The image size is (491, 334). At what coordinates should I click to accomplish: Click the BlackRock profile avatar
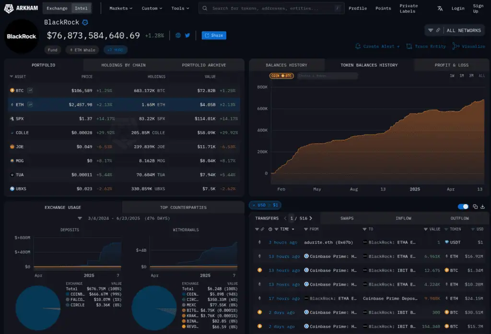(x=21, y=36)
